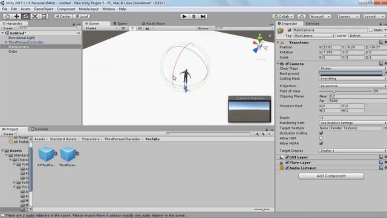The image size is (387, 218).
Task: Toggle 2D scene view mode
Action: pyautogui.click(x=123, y=28)
